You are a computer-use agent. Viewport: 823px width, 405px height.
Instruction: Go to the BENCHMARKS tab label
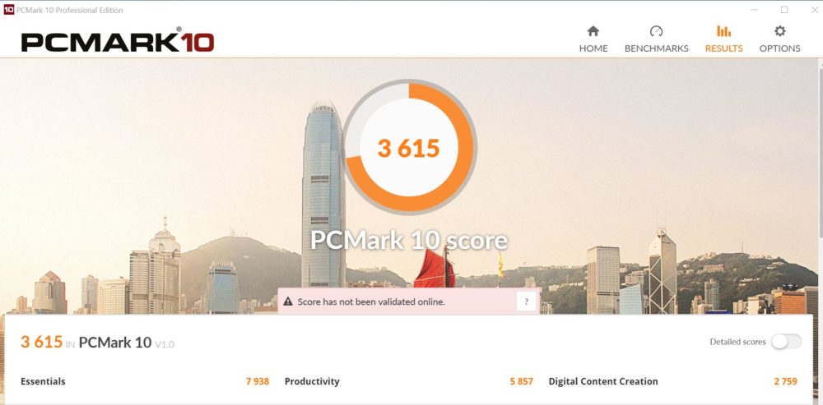pyautogui.click(x=656, y=48)
